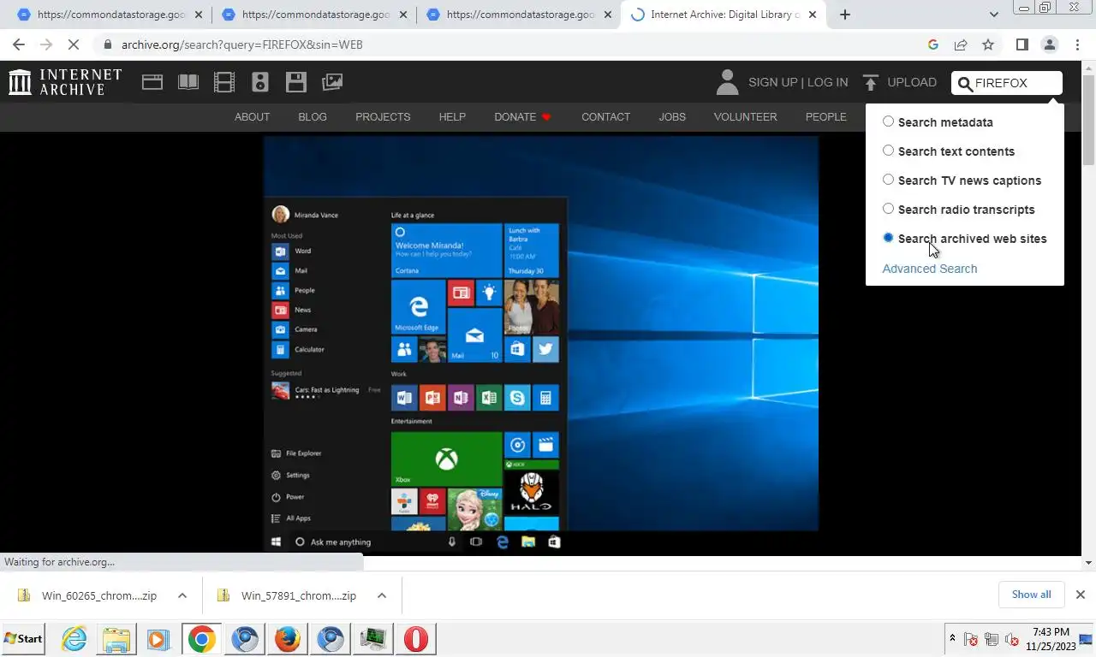Image resolution: width=1096 pixels, height=657 pixels.
Task: Open the Advanced Search link
Action: pyautogui.click(x=929, y=269)
